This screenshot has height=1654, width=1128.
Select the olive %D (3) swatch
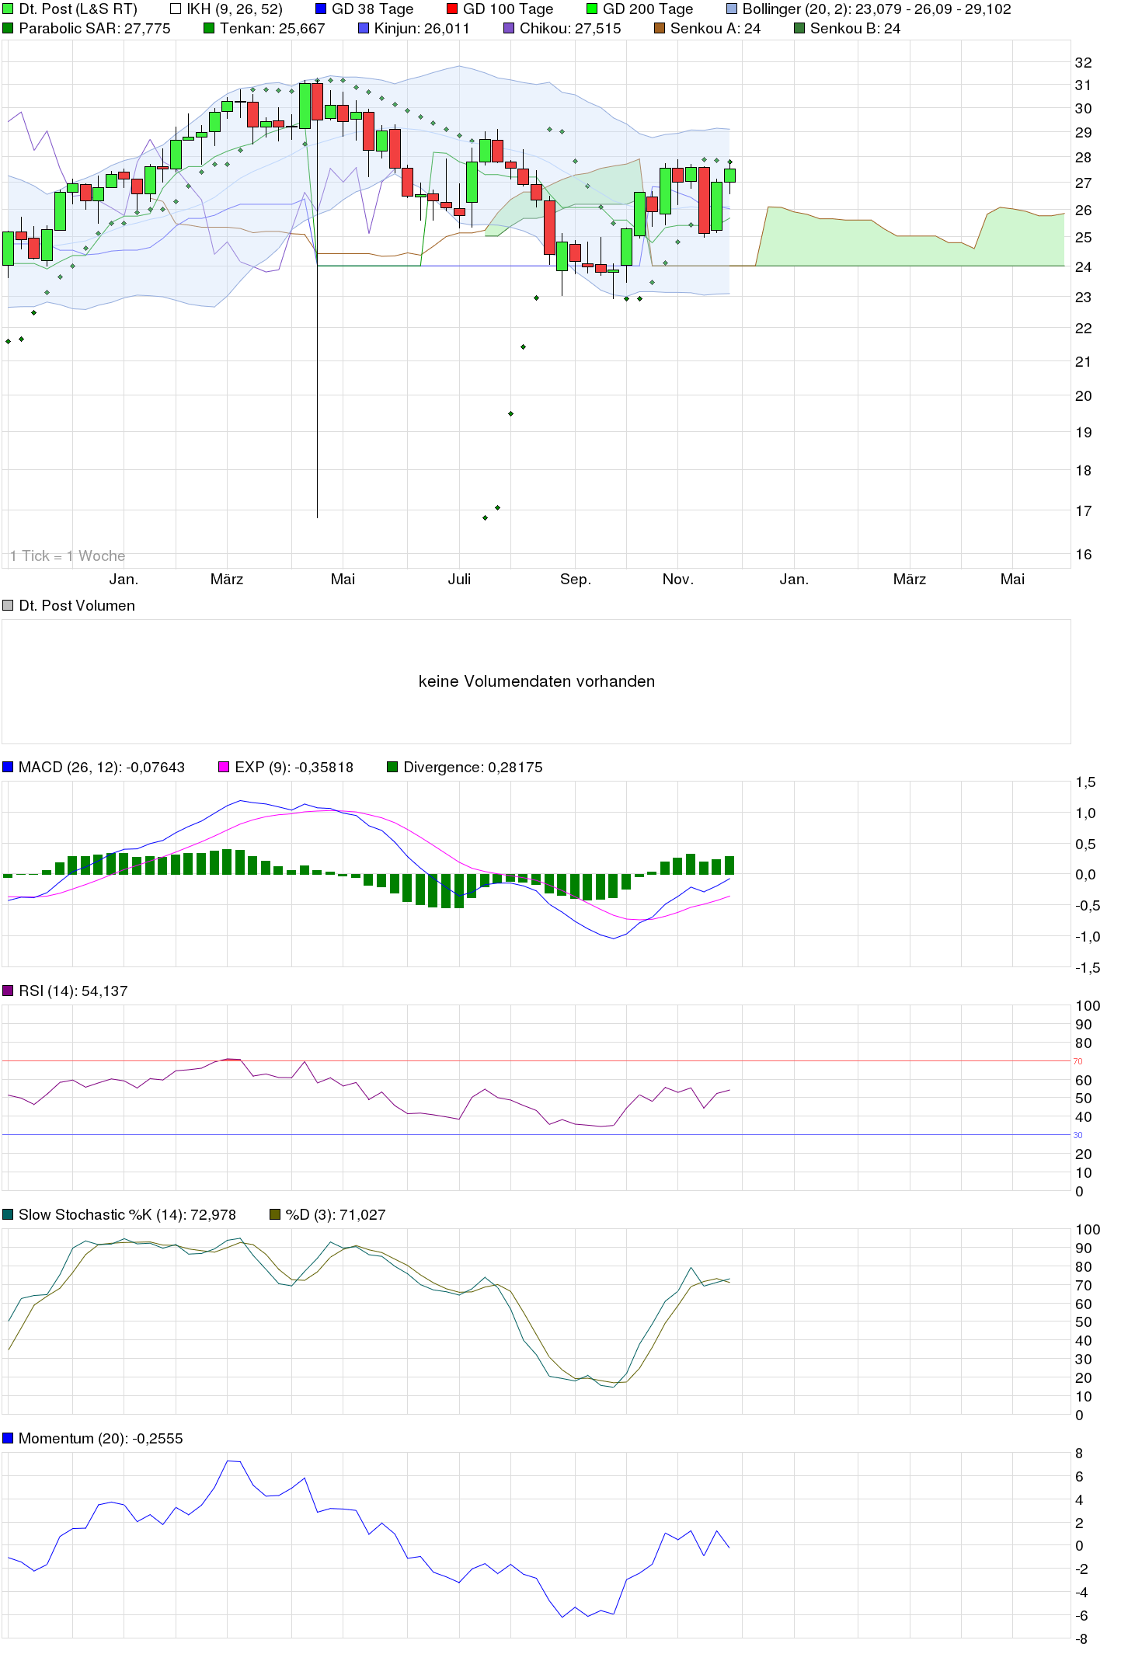(x=274, y=1214)
